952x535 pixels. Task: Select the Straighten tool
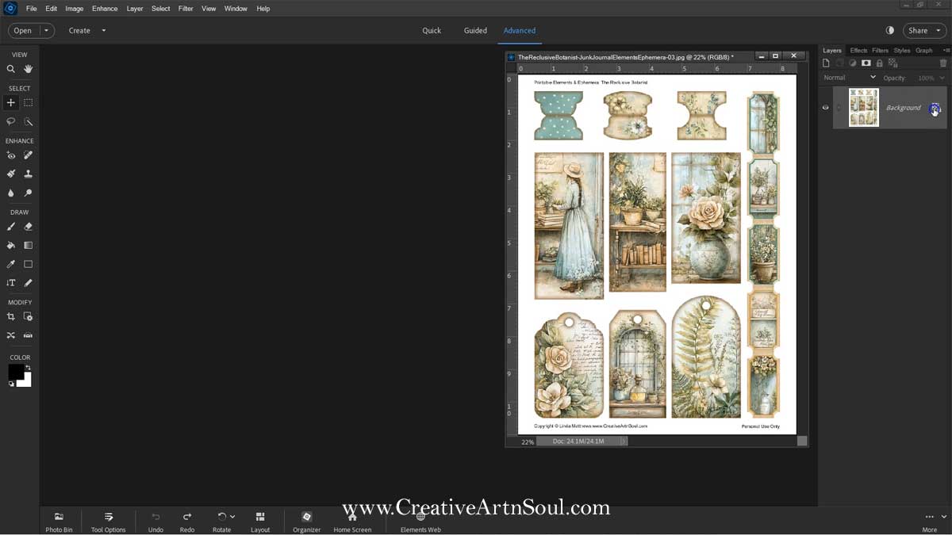(x=29, y=335)
